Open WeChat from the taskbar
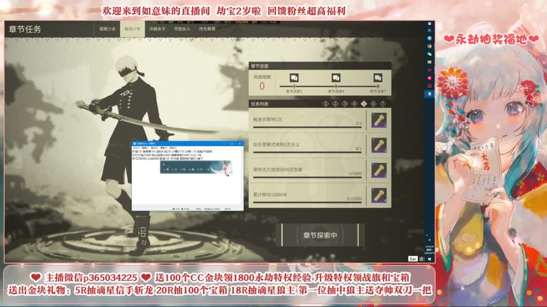Viewport: 547px width, 307px height. (429, 54)
